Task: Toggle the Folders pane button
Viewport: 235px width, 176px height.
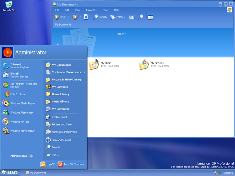Action: pos(117,17)
